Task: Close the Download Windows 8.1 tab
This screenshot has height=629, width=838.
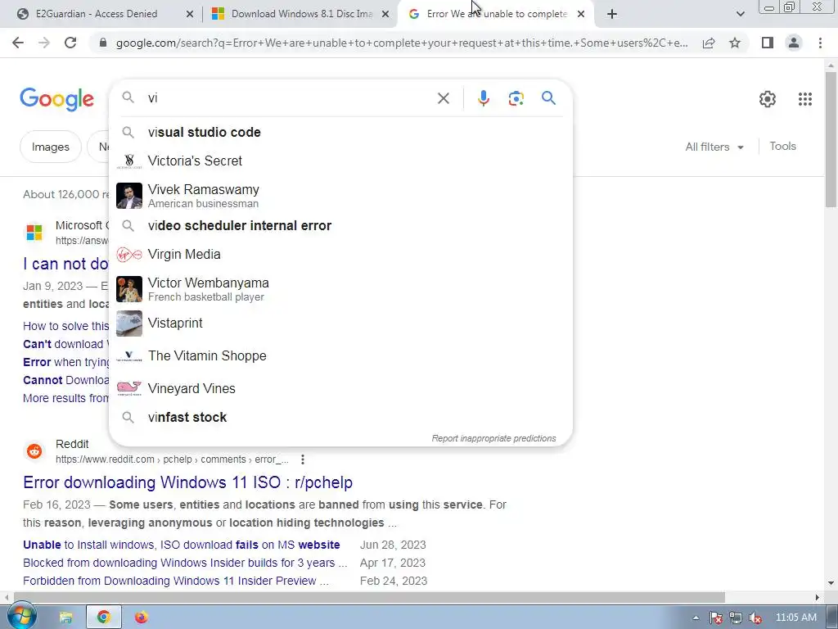Action: tap(385, 15)
